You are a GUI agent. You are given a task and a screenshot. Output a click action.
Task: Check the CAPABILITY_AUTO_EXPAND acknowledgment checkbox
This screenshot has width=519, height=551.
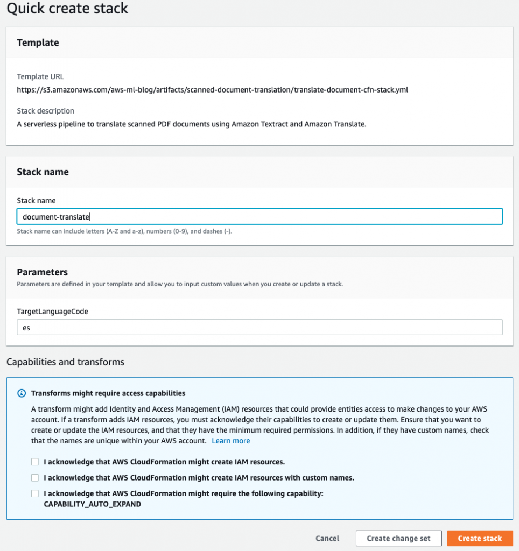[35, 493]
